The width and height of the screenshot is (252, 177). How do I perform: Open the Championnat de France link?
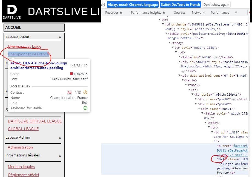(x=28, y=54)
